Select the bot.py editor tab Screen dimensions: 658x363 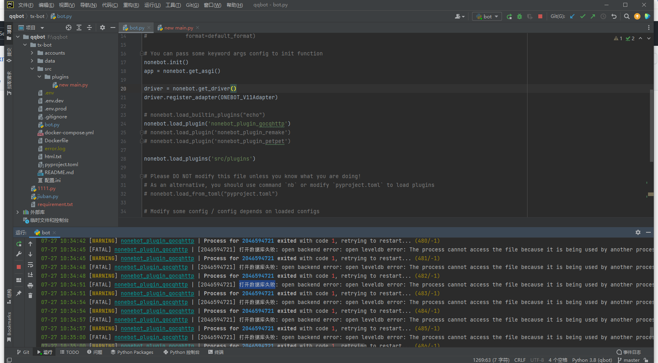tap(136, 28)
